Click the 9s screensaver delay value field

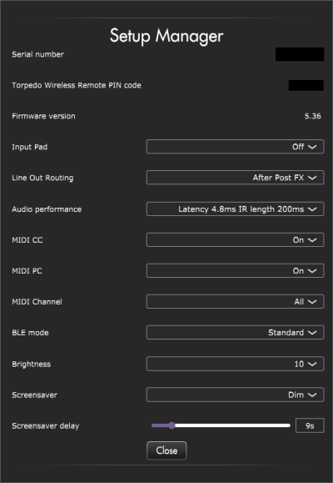(310, 425)
